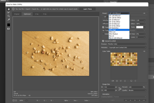Image resolution: width=154 pixels, height=103 pixels.
Task: Open the preview info flyout menu icon
Action: click(x=29, y=95)
